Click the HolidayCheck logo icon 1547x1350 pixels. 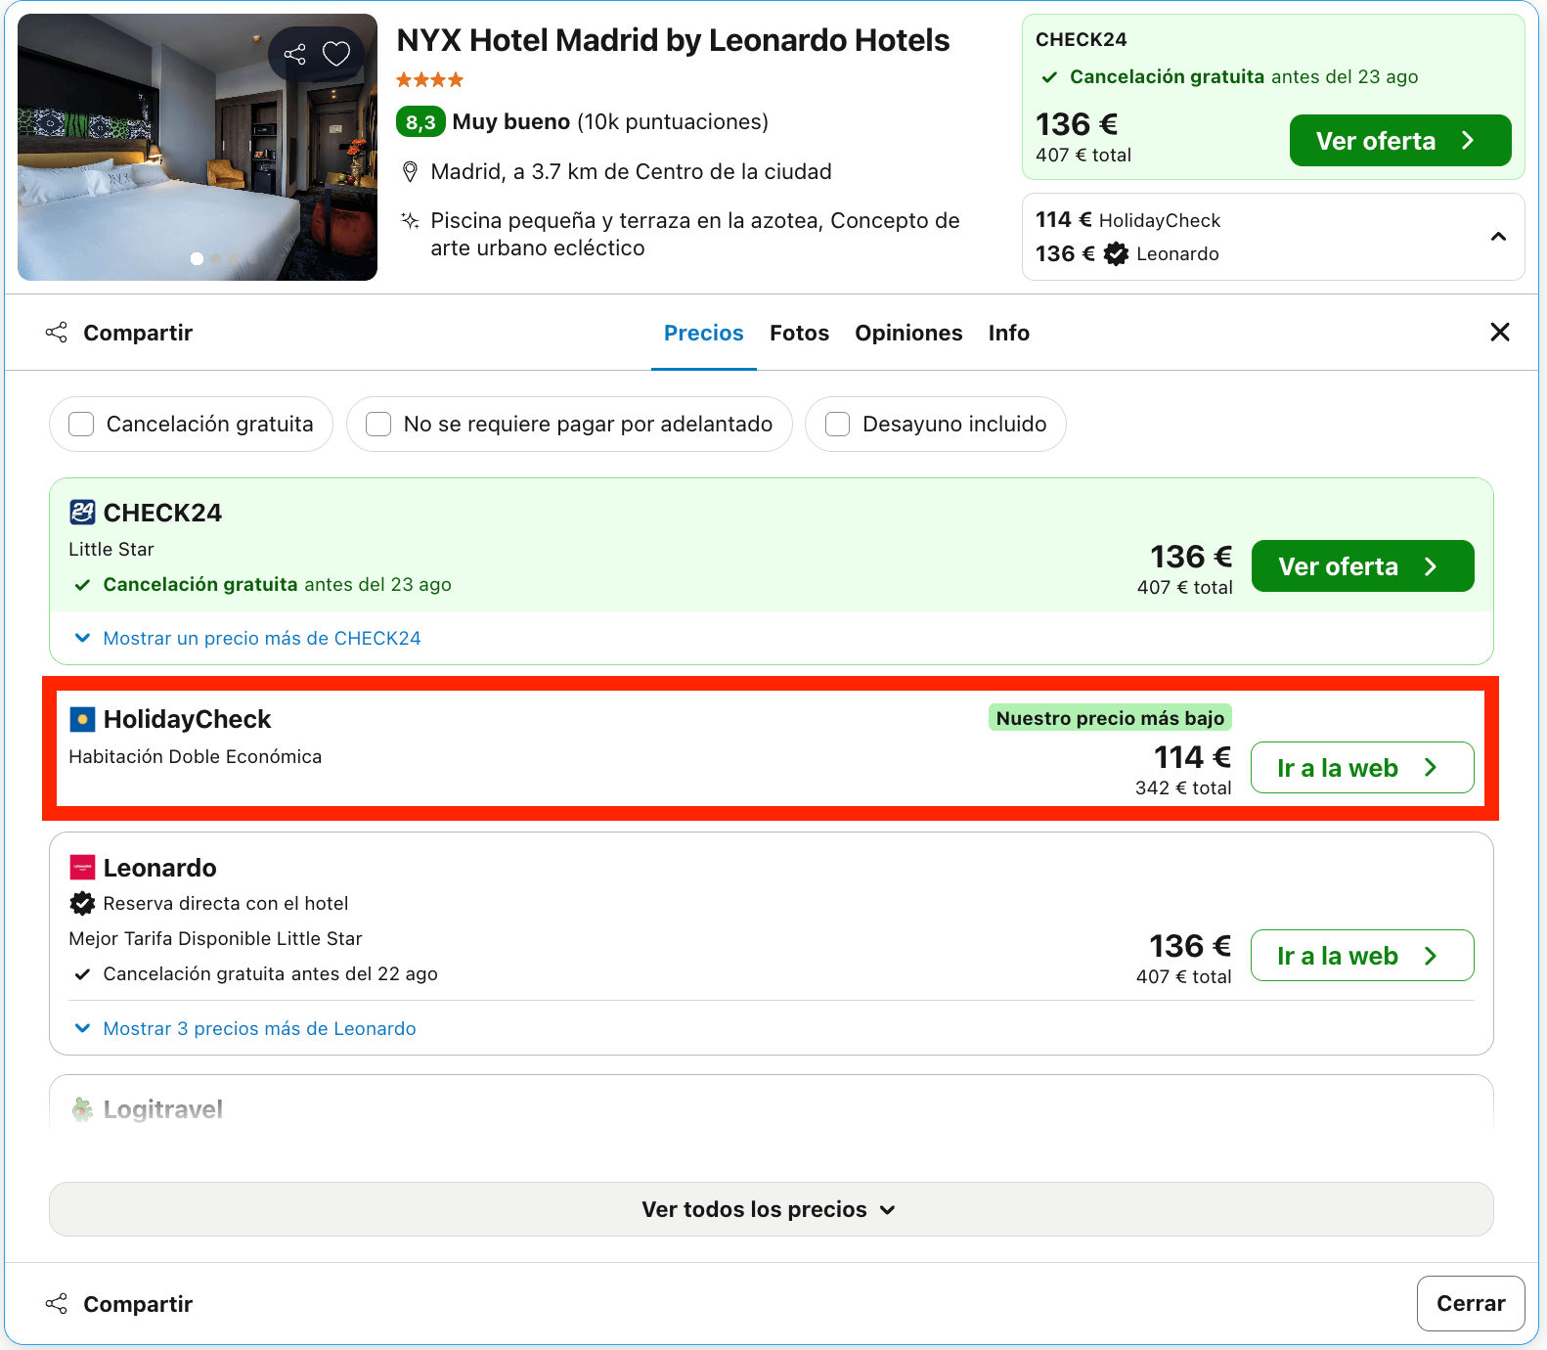coord(82,720)
